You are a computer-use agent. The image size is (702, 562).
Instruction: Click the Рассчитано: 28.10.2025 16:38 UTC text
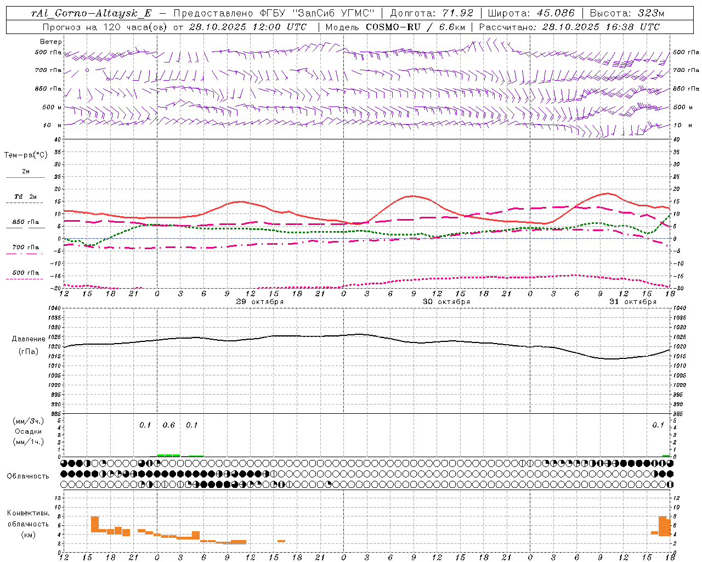pyautogui.click(x=569, y=27)
